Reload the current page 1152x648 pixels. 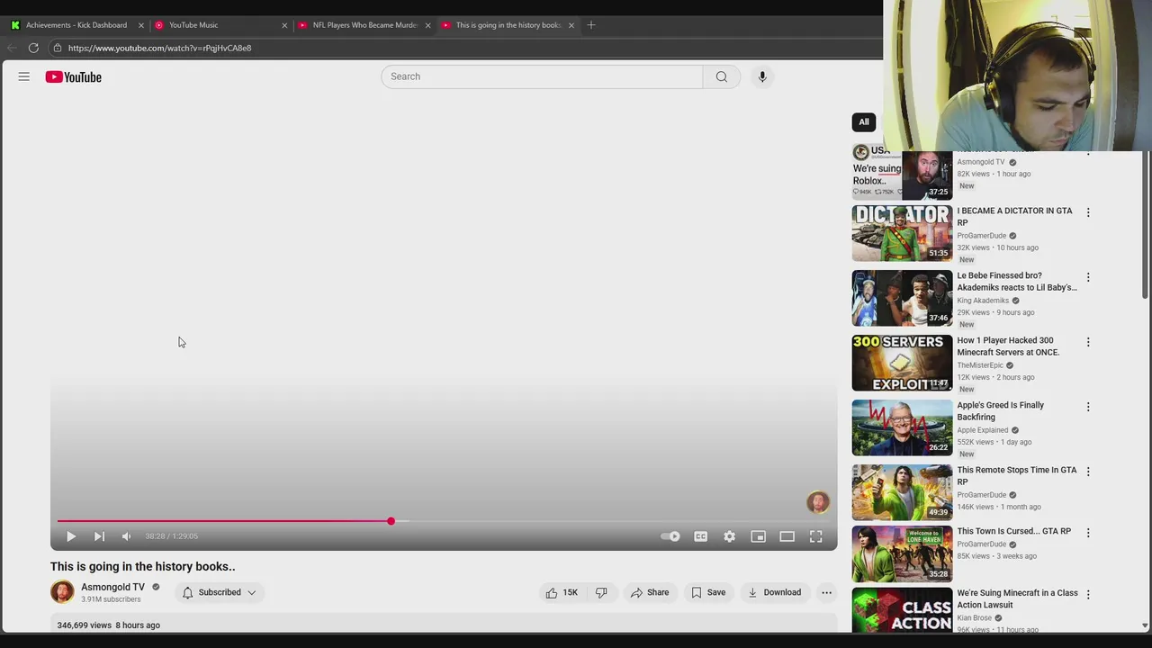point(33,48)
